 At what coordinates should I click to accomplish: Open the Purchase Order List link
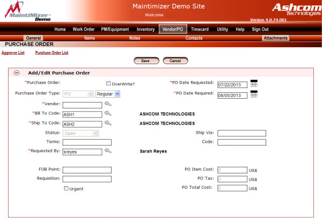pyautogui.click(x=52, y=53)
